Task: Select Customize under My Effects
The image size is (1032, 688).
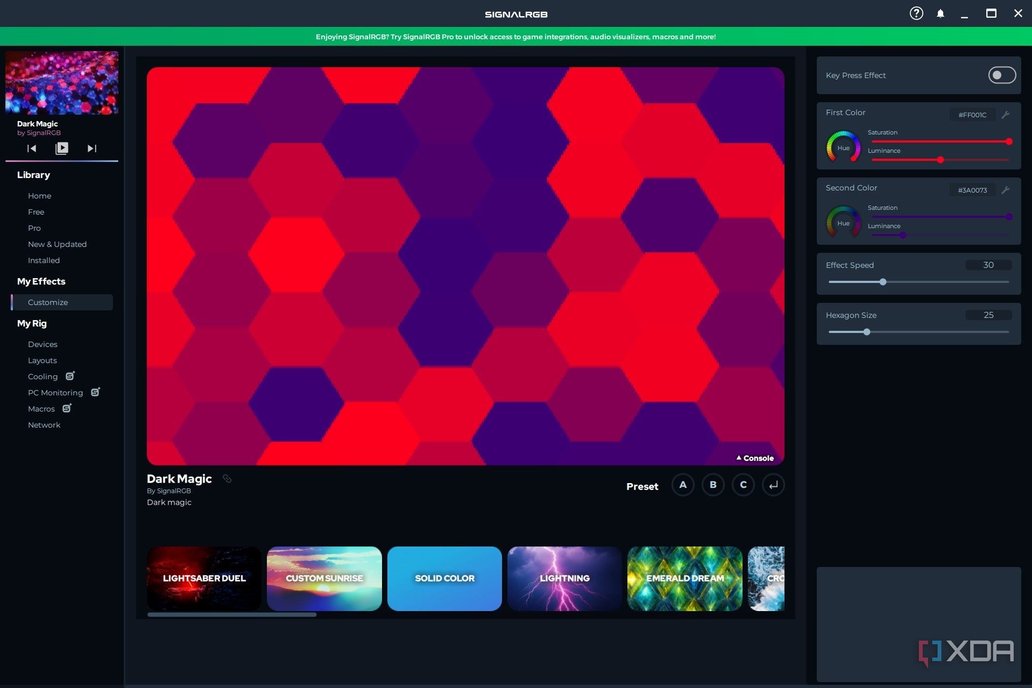Action: click(x=62, y=302)
